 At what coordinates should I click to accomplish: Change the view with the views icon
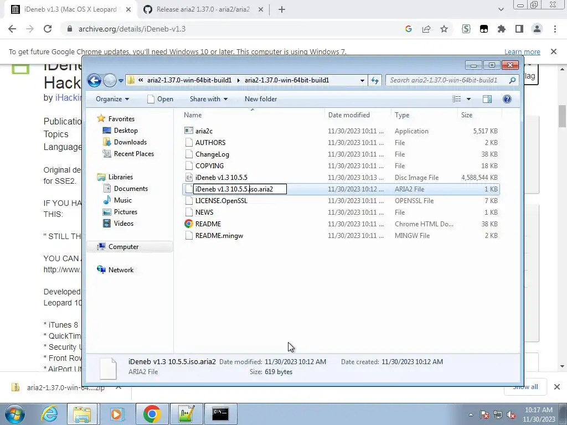point(457,99)
